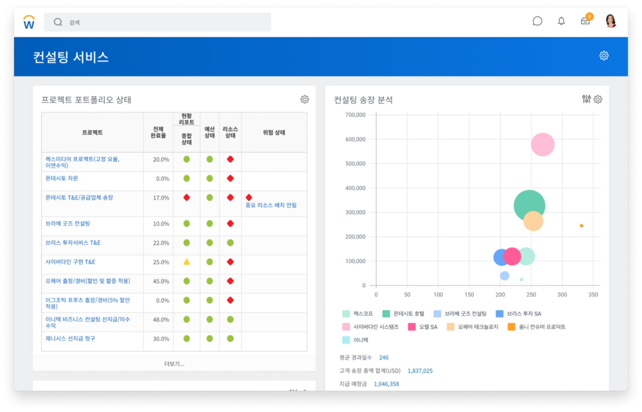Click 더보기... to show more projects

tap(174, 364)
